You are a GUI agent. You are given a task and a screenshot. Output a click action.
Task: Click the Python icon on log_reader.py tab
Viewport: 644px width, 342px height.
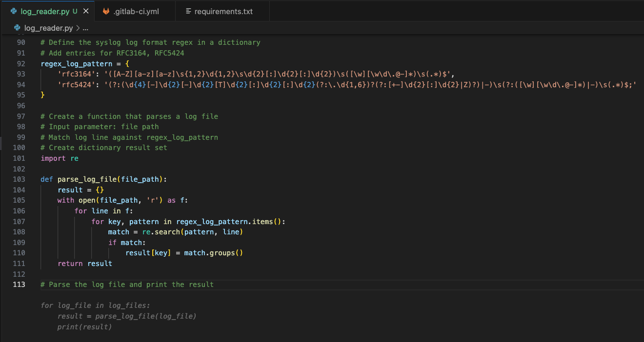14,11
